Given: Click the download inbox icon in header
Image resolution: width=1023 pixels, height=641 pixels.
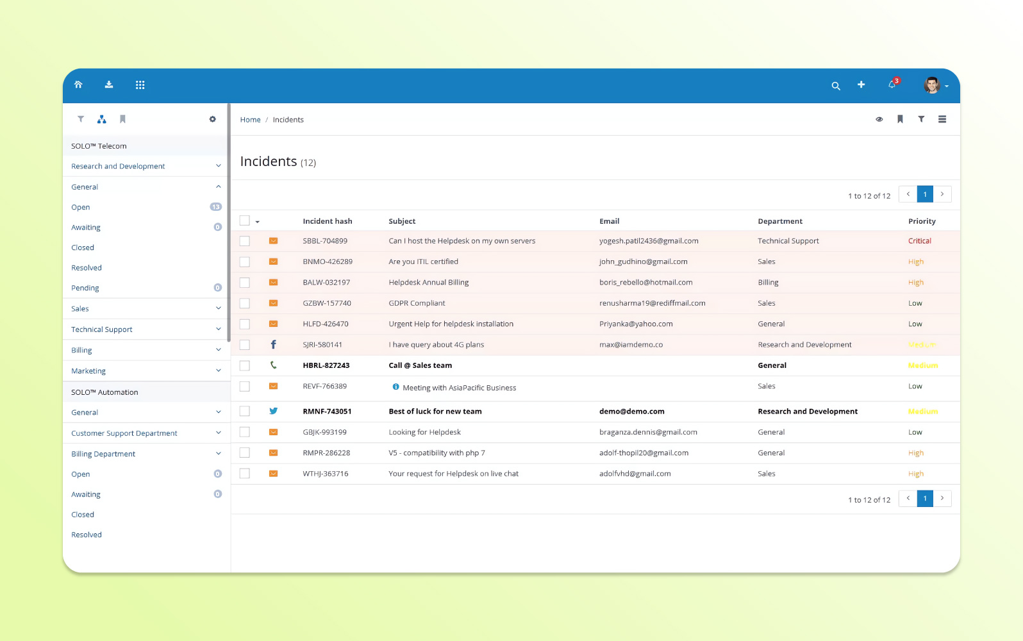Looking at the screenshot, I should pos(109,85).
